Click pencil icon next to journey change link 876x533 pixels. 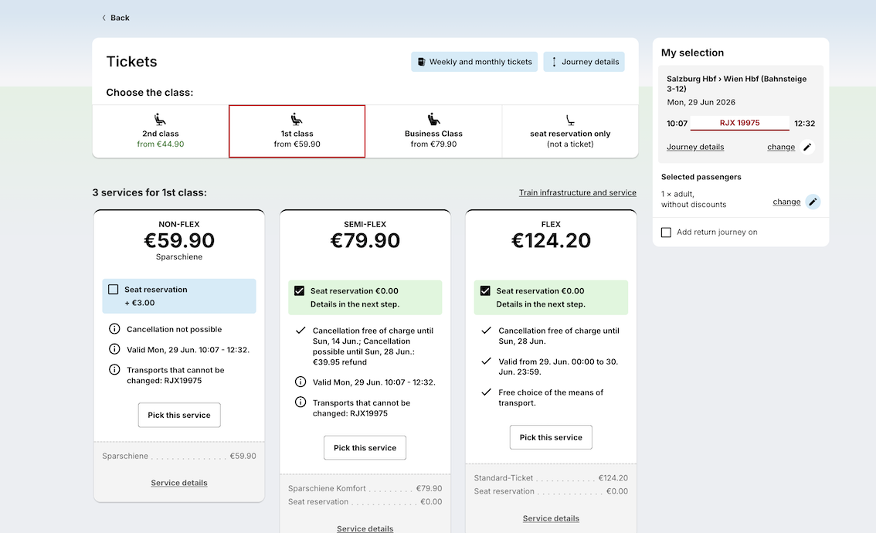[x=806, y=147]
